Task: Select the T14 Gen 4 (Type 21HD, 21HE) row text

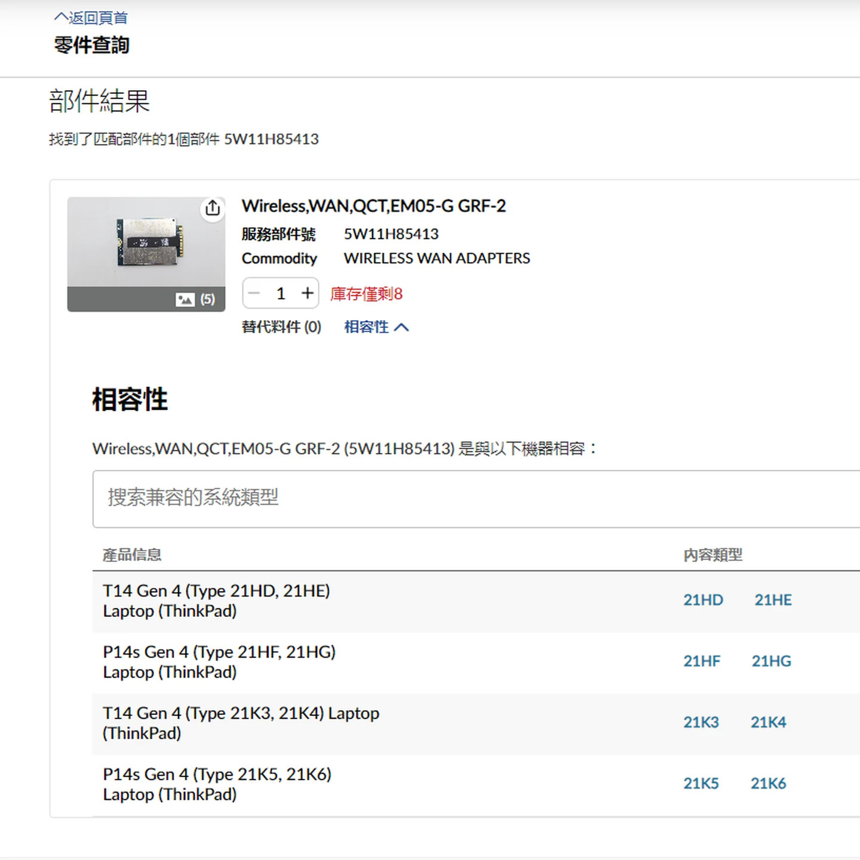Action: click(x=216, y=601)
